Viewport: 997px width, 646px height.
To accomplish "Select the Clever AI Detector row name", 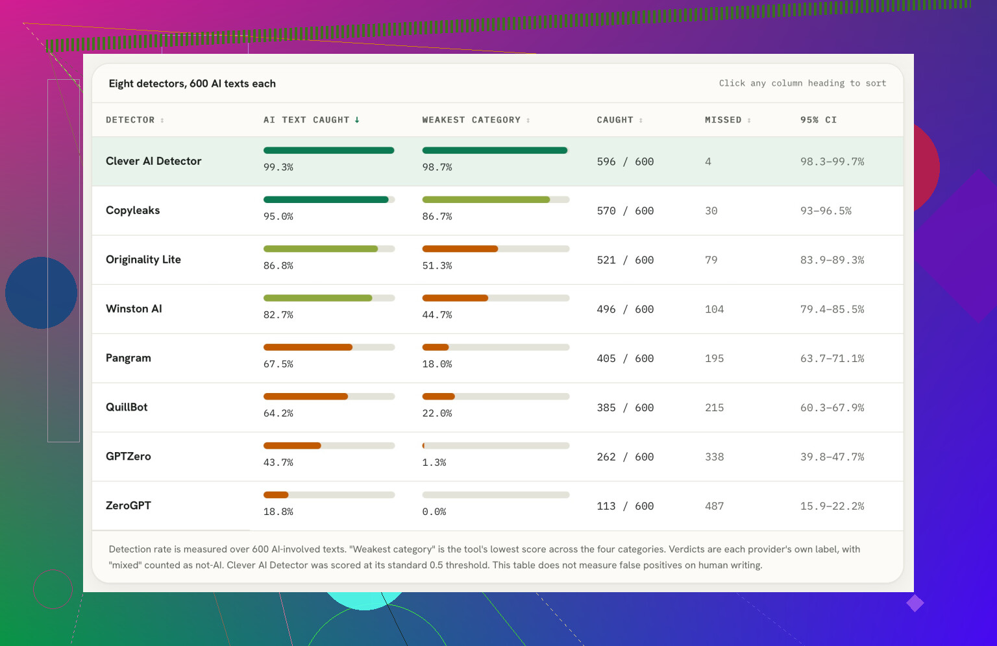I will [154, 161].
